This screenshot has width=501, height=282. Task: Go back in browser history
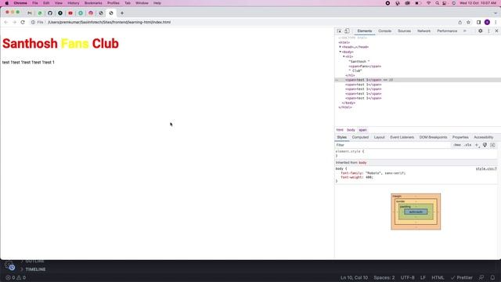click(x=6, y=23)
